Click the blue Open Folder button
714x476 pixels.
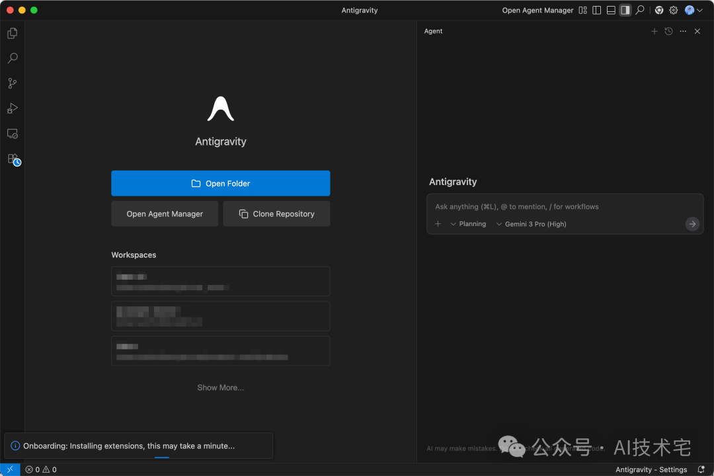click(220, 183)
